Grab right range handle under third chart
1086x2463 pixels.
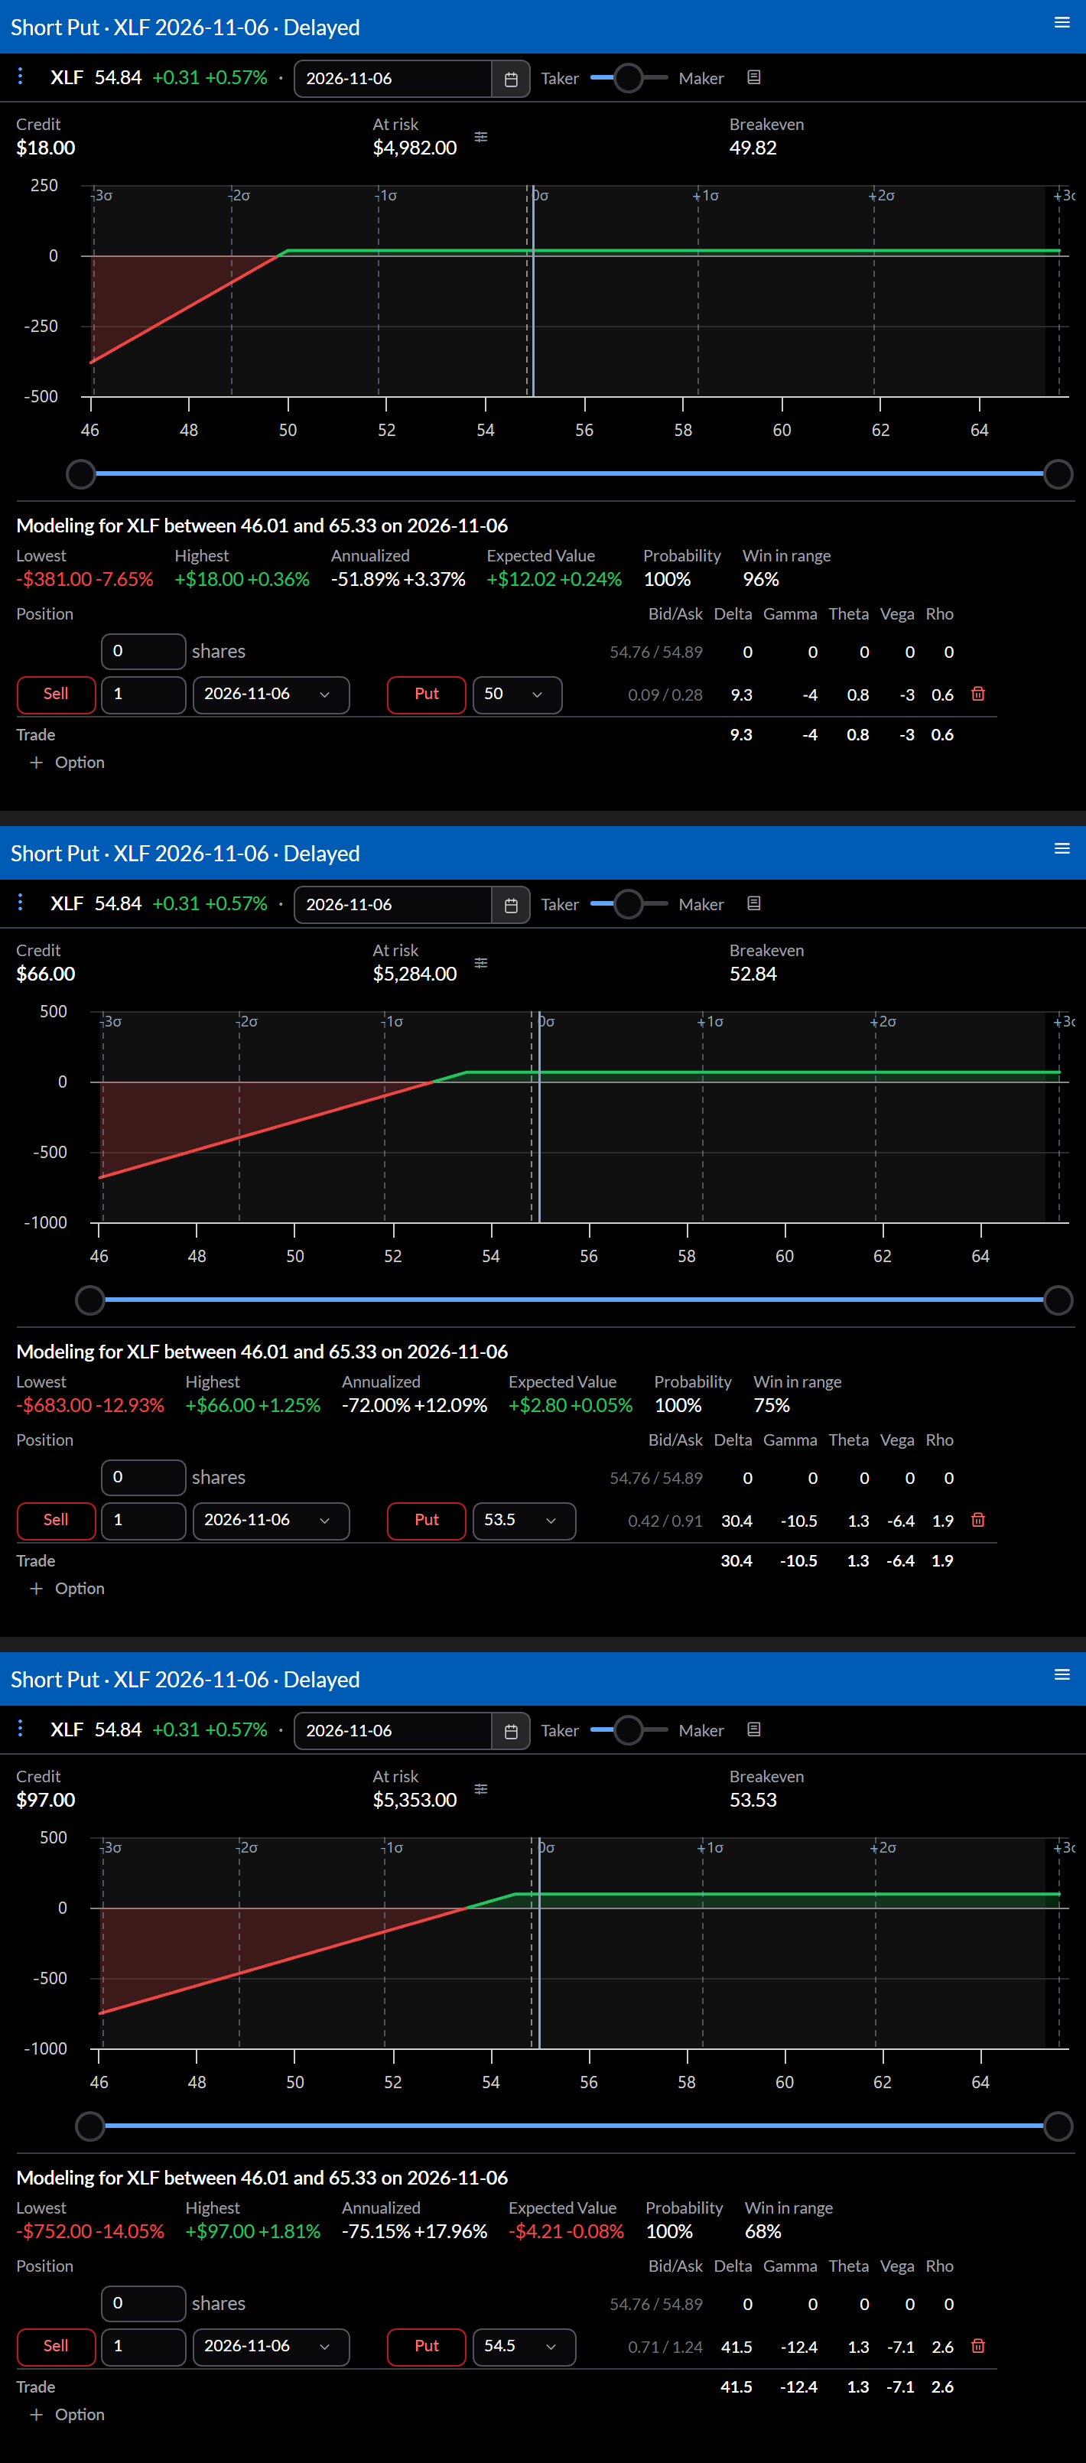(x=1058, y=2126)
